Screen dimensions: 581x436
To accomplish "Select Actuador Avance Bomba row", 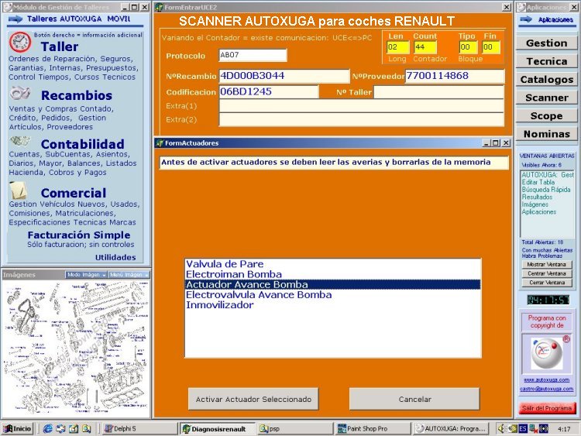I will [332, 284].
